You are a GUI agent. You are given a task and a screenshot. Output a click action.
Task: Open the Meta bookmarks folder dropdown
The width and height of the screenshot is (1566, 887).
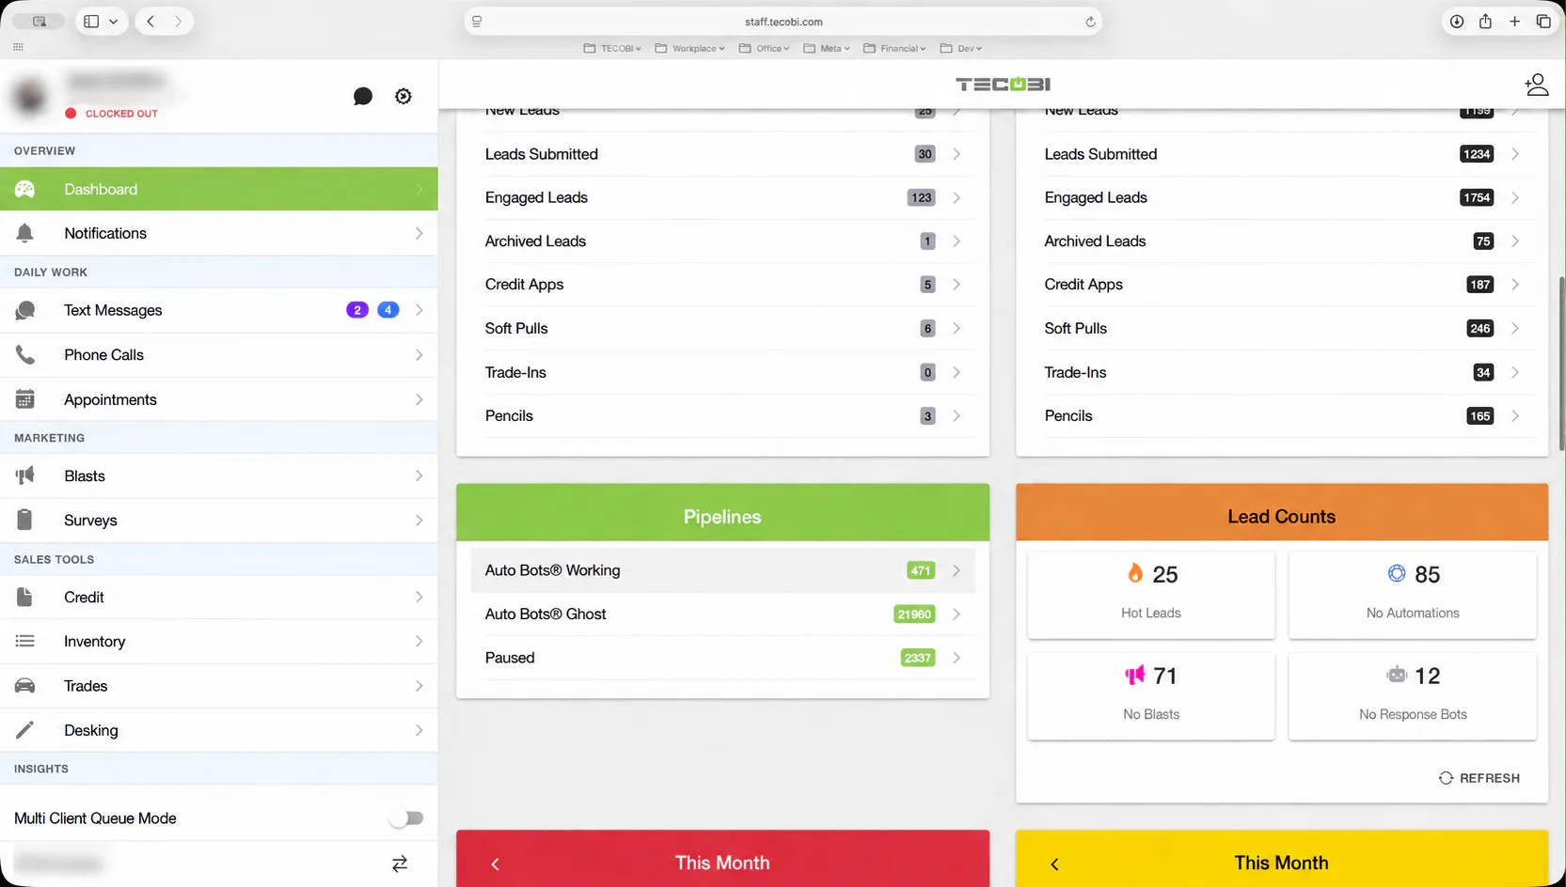(x=827, y=49)
